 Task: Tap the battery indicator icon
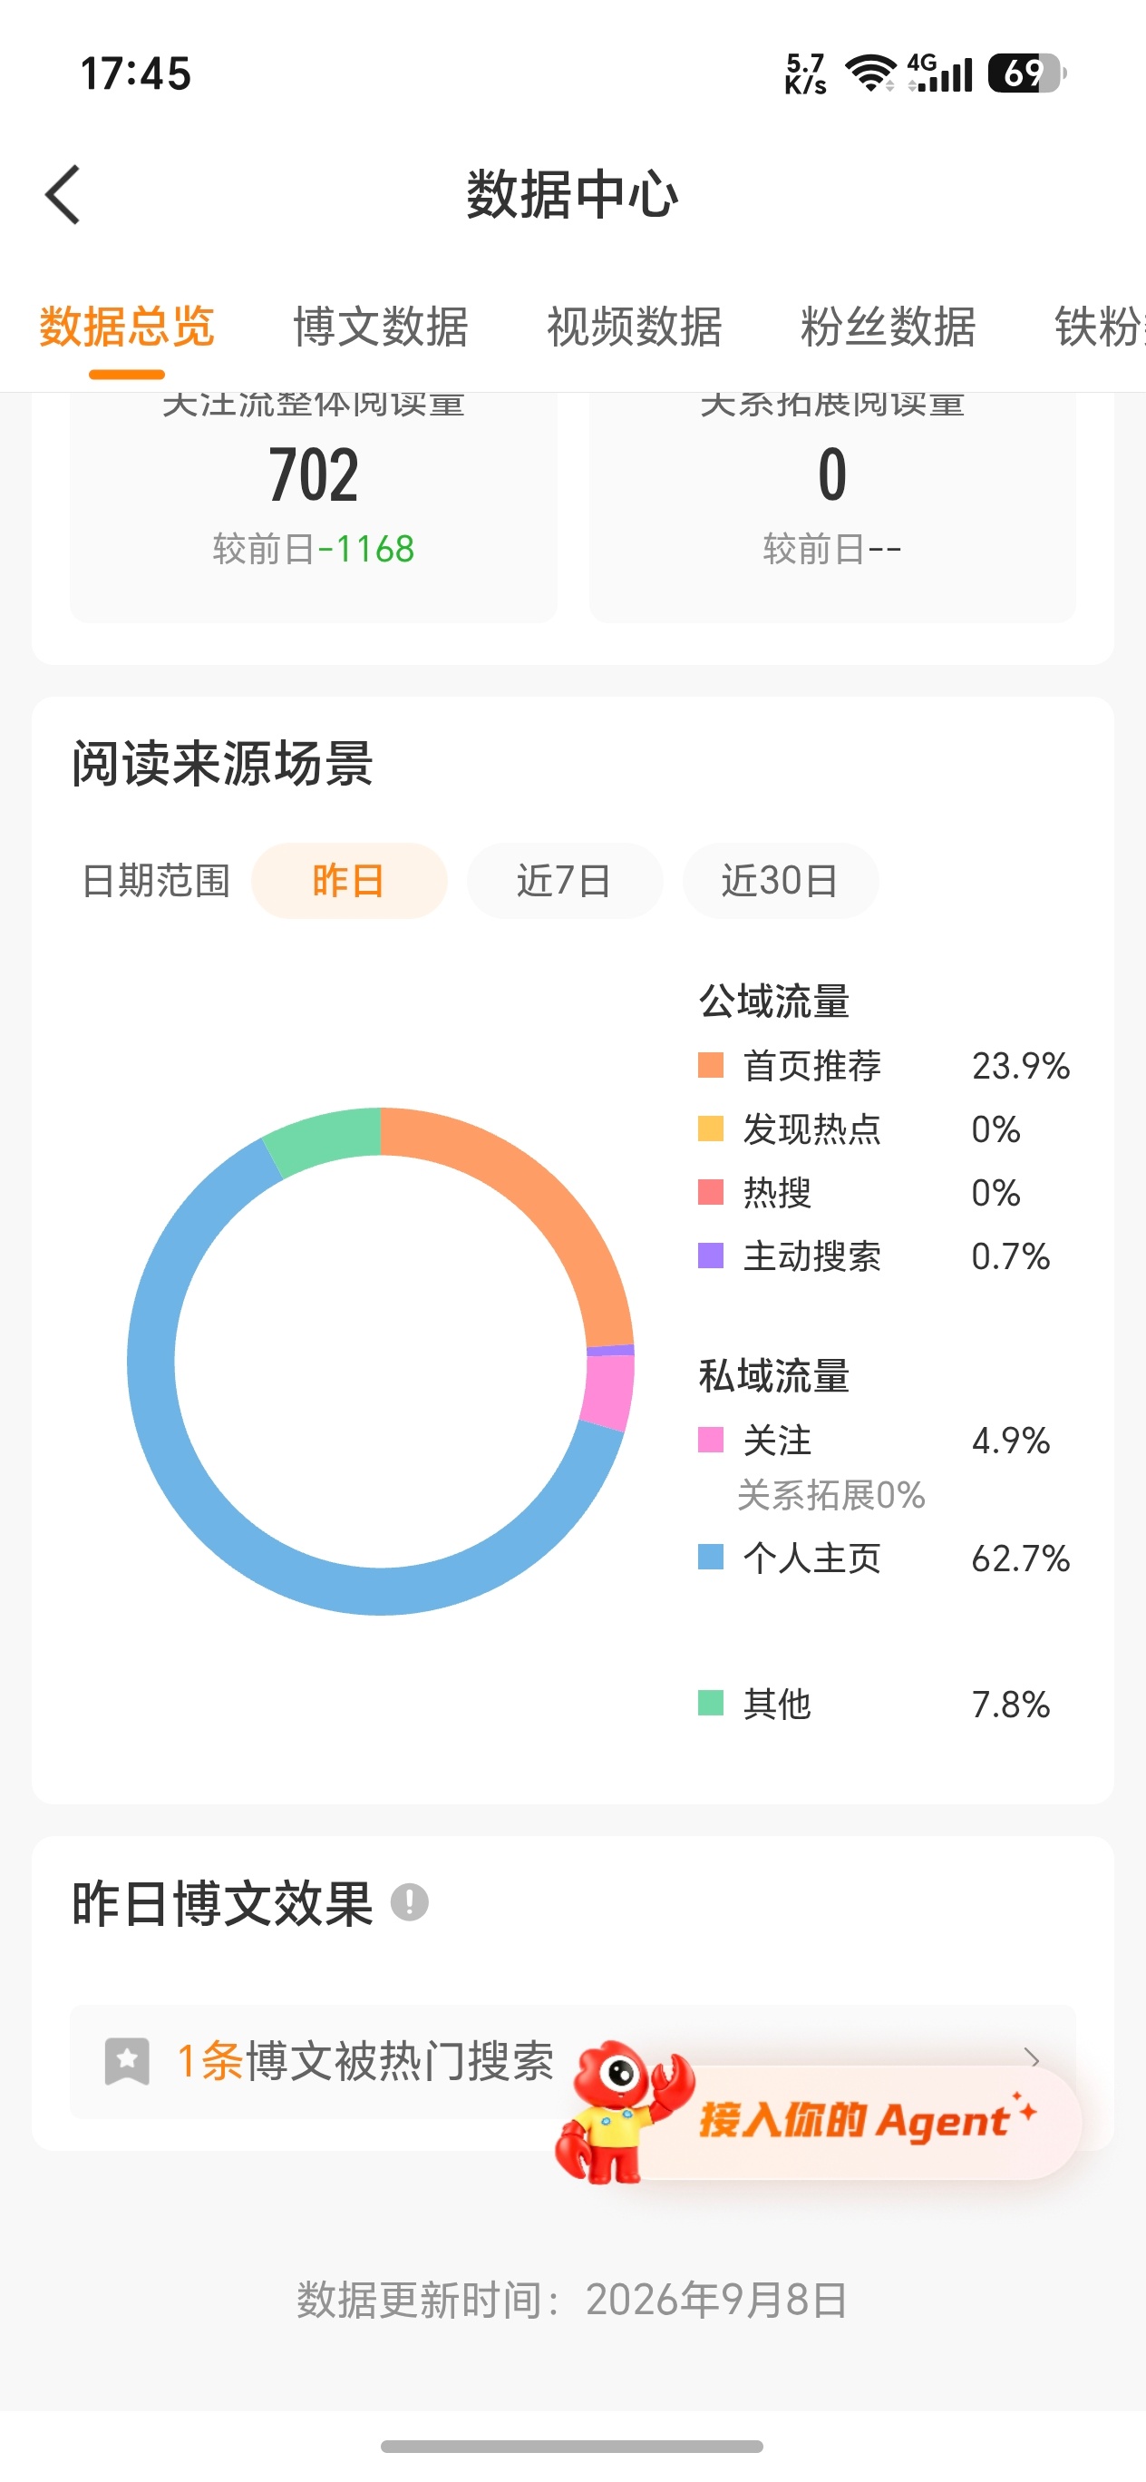pyautogui.click(x=1026, y=73)
